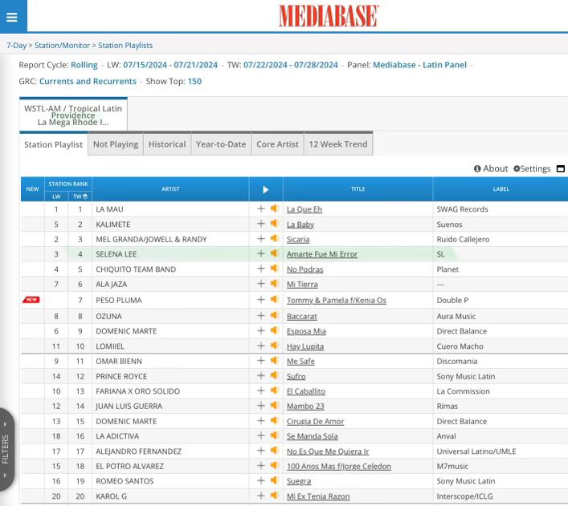
Task: Open song link Cirugia De Amor
Action: pyautogui.click(x=315, y=421)
